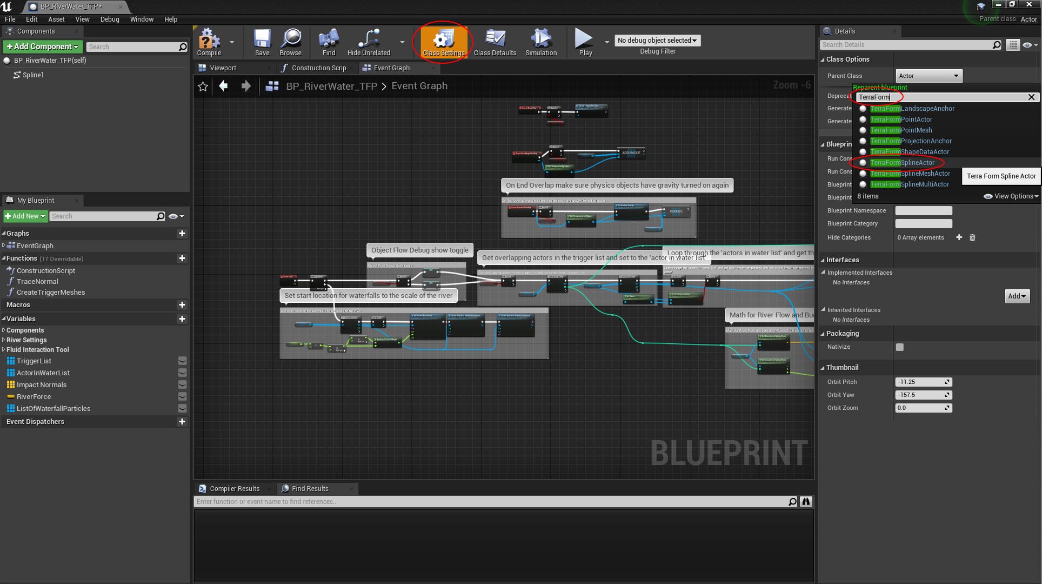
Task: Open the debug object selector dropdown
Action: coord(657,41)
